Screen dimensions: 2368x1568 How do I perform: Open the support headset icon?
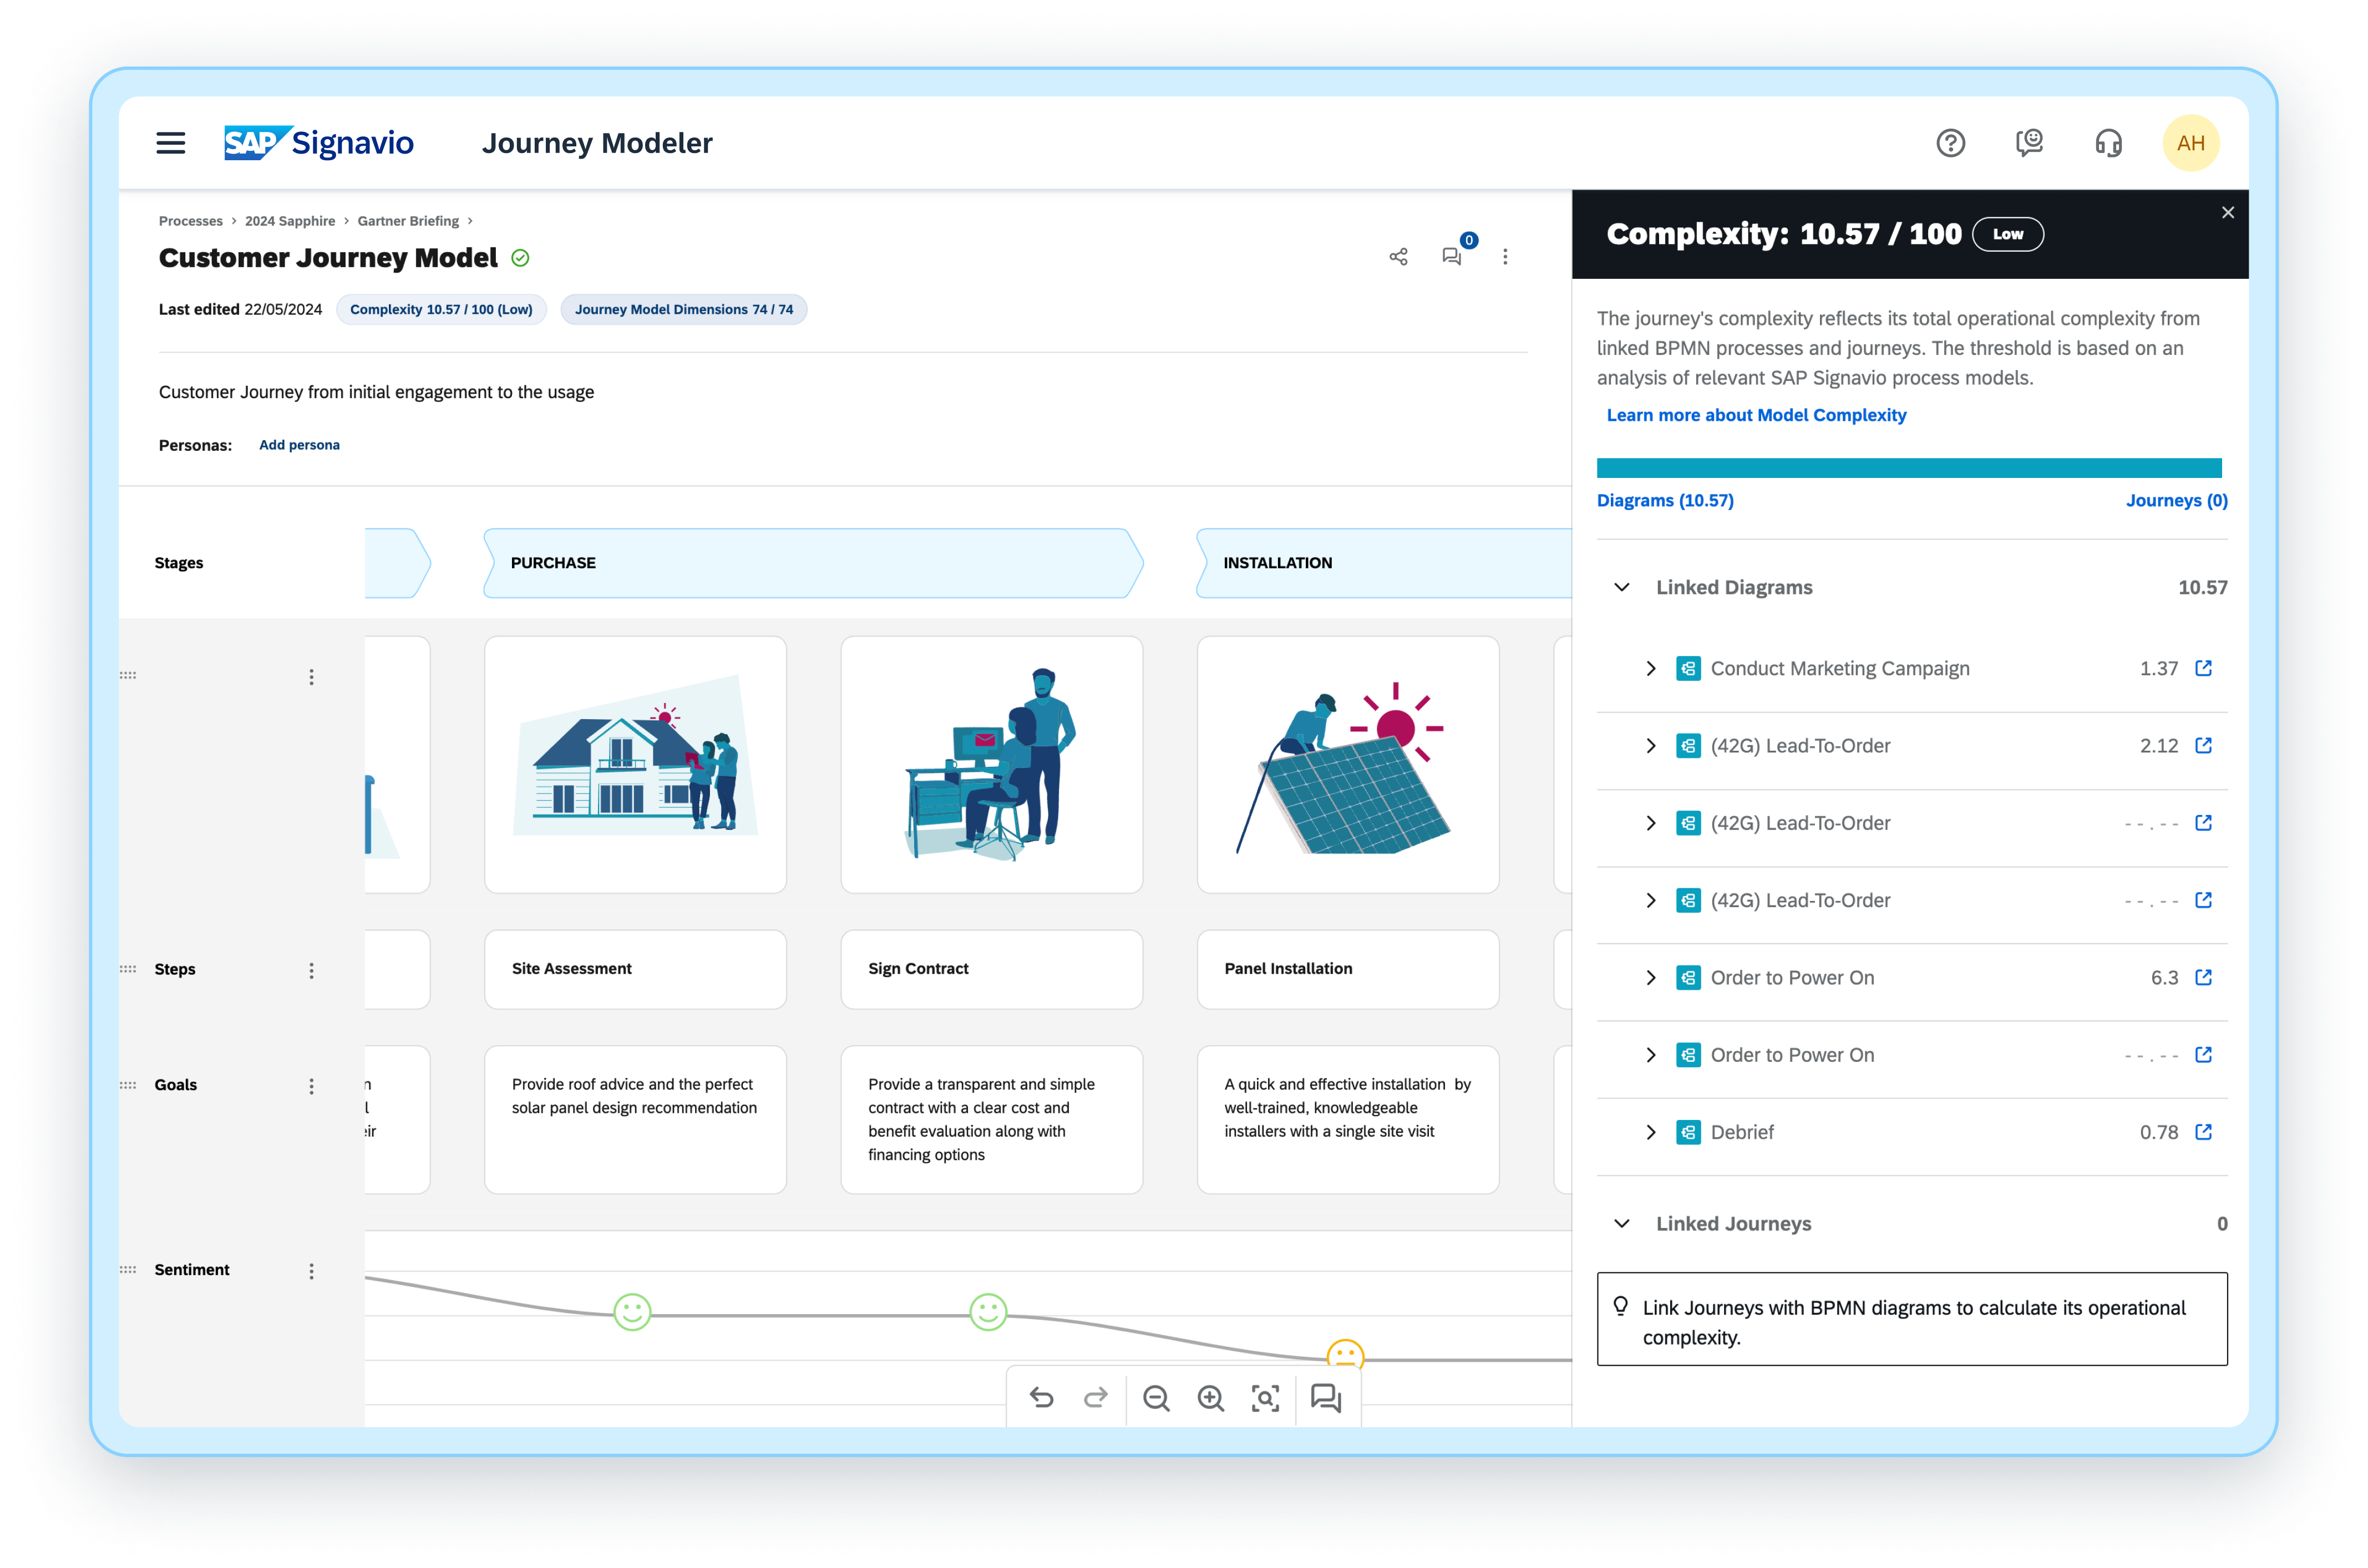coord(2108,143)
